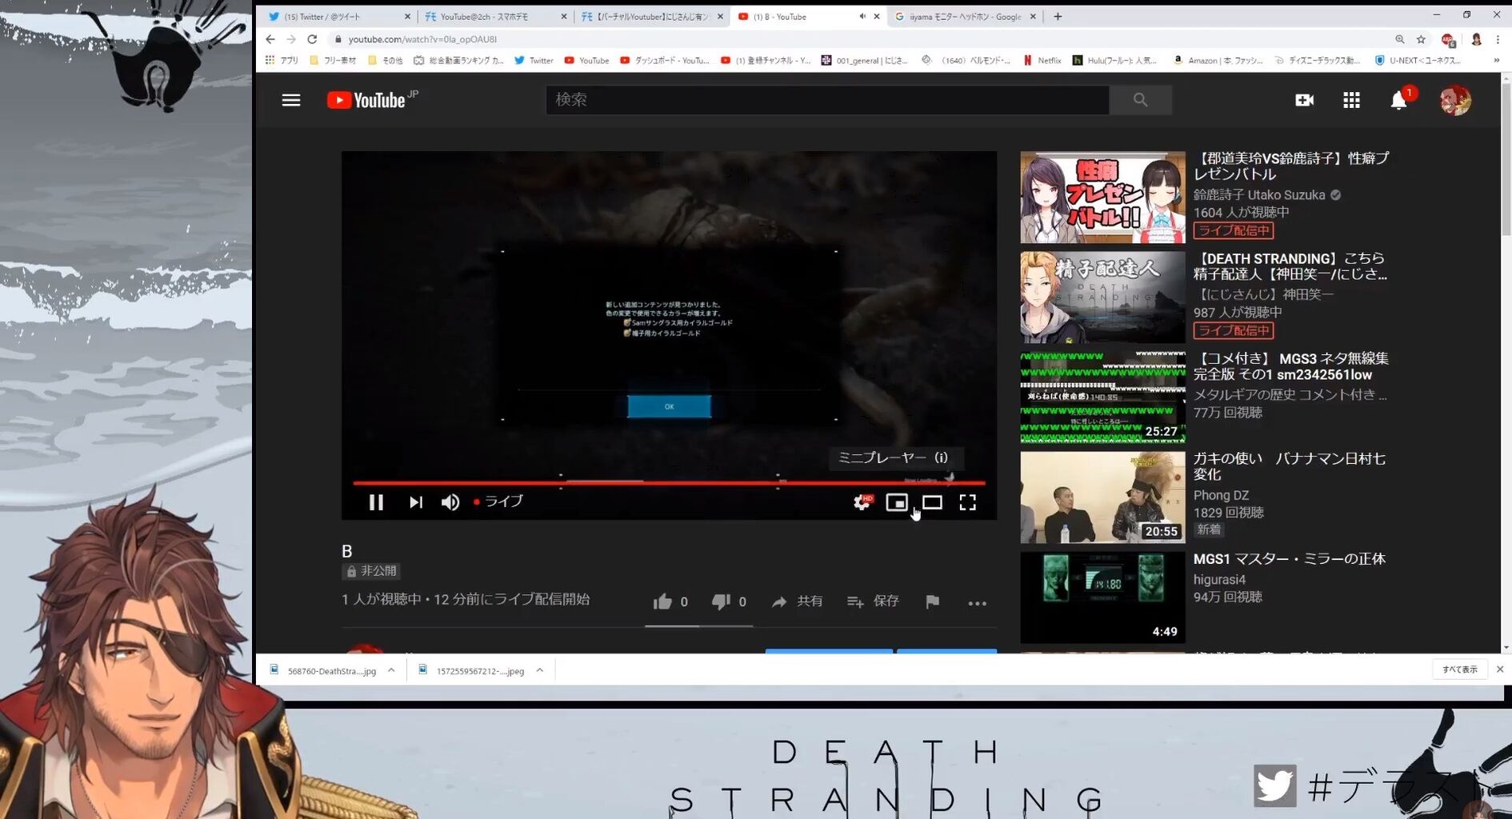Open the 1572559567212 jpeg downloaded file
The width and height of the screenshot is (1512, 819).
473,670
